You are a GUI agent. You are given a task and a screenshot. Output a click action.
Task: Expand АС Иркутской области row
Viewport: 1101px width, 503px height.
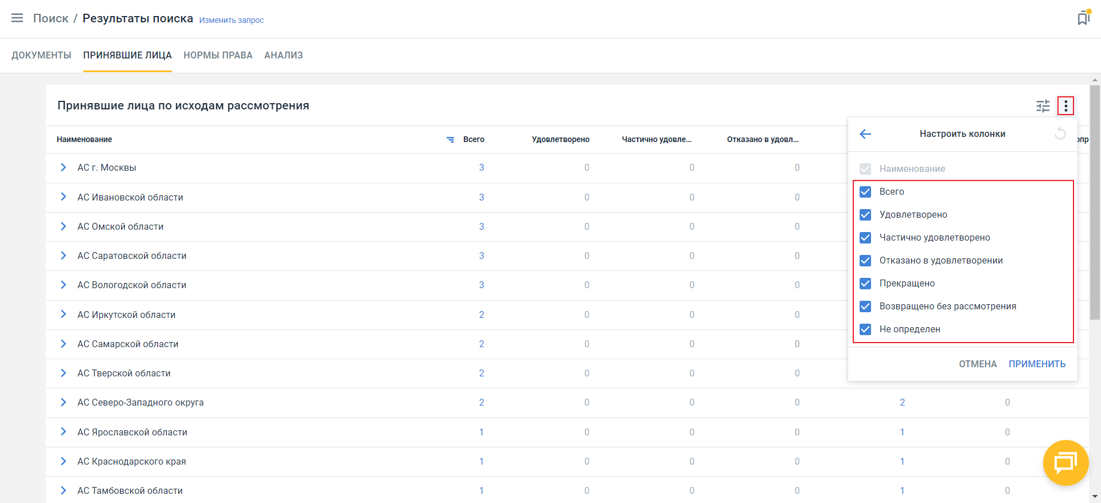tap(63, 314)
